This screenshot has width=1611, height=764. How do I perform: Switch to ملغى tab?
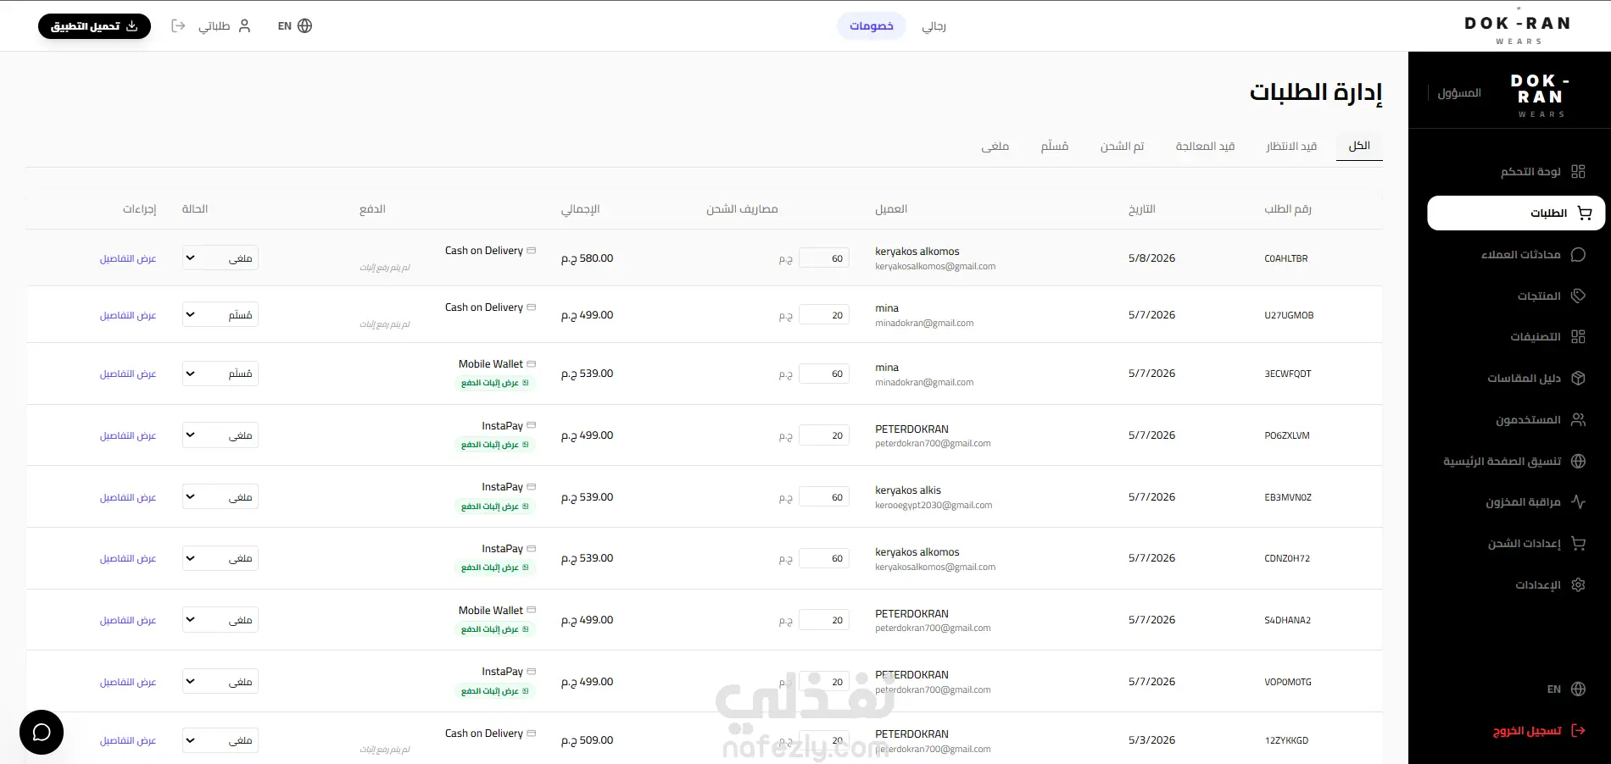coord(995,146)
